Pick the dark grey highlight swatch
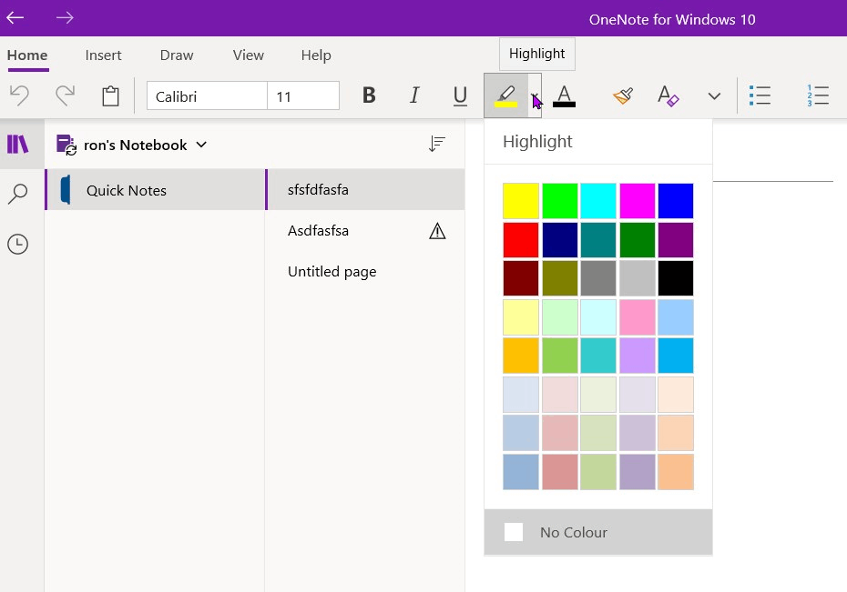This screenshot has width=847, height=592. click(598, 278)
